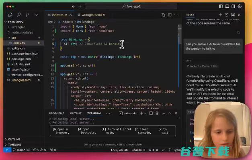Toggle the primary sidebar layout button
The width and height of the screenshot is (252, 160).
point(221,6)
